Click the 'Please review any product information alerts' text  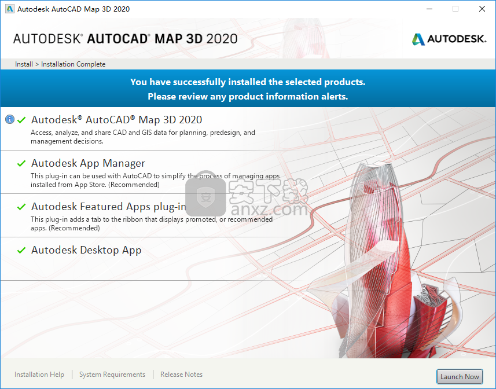pos(248,97)
